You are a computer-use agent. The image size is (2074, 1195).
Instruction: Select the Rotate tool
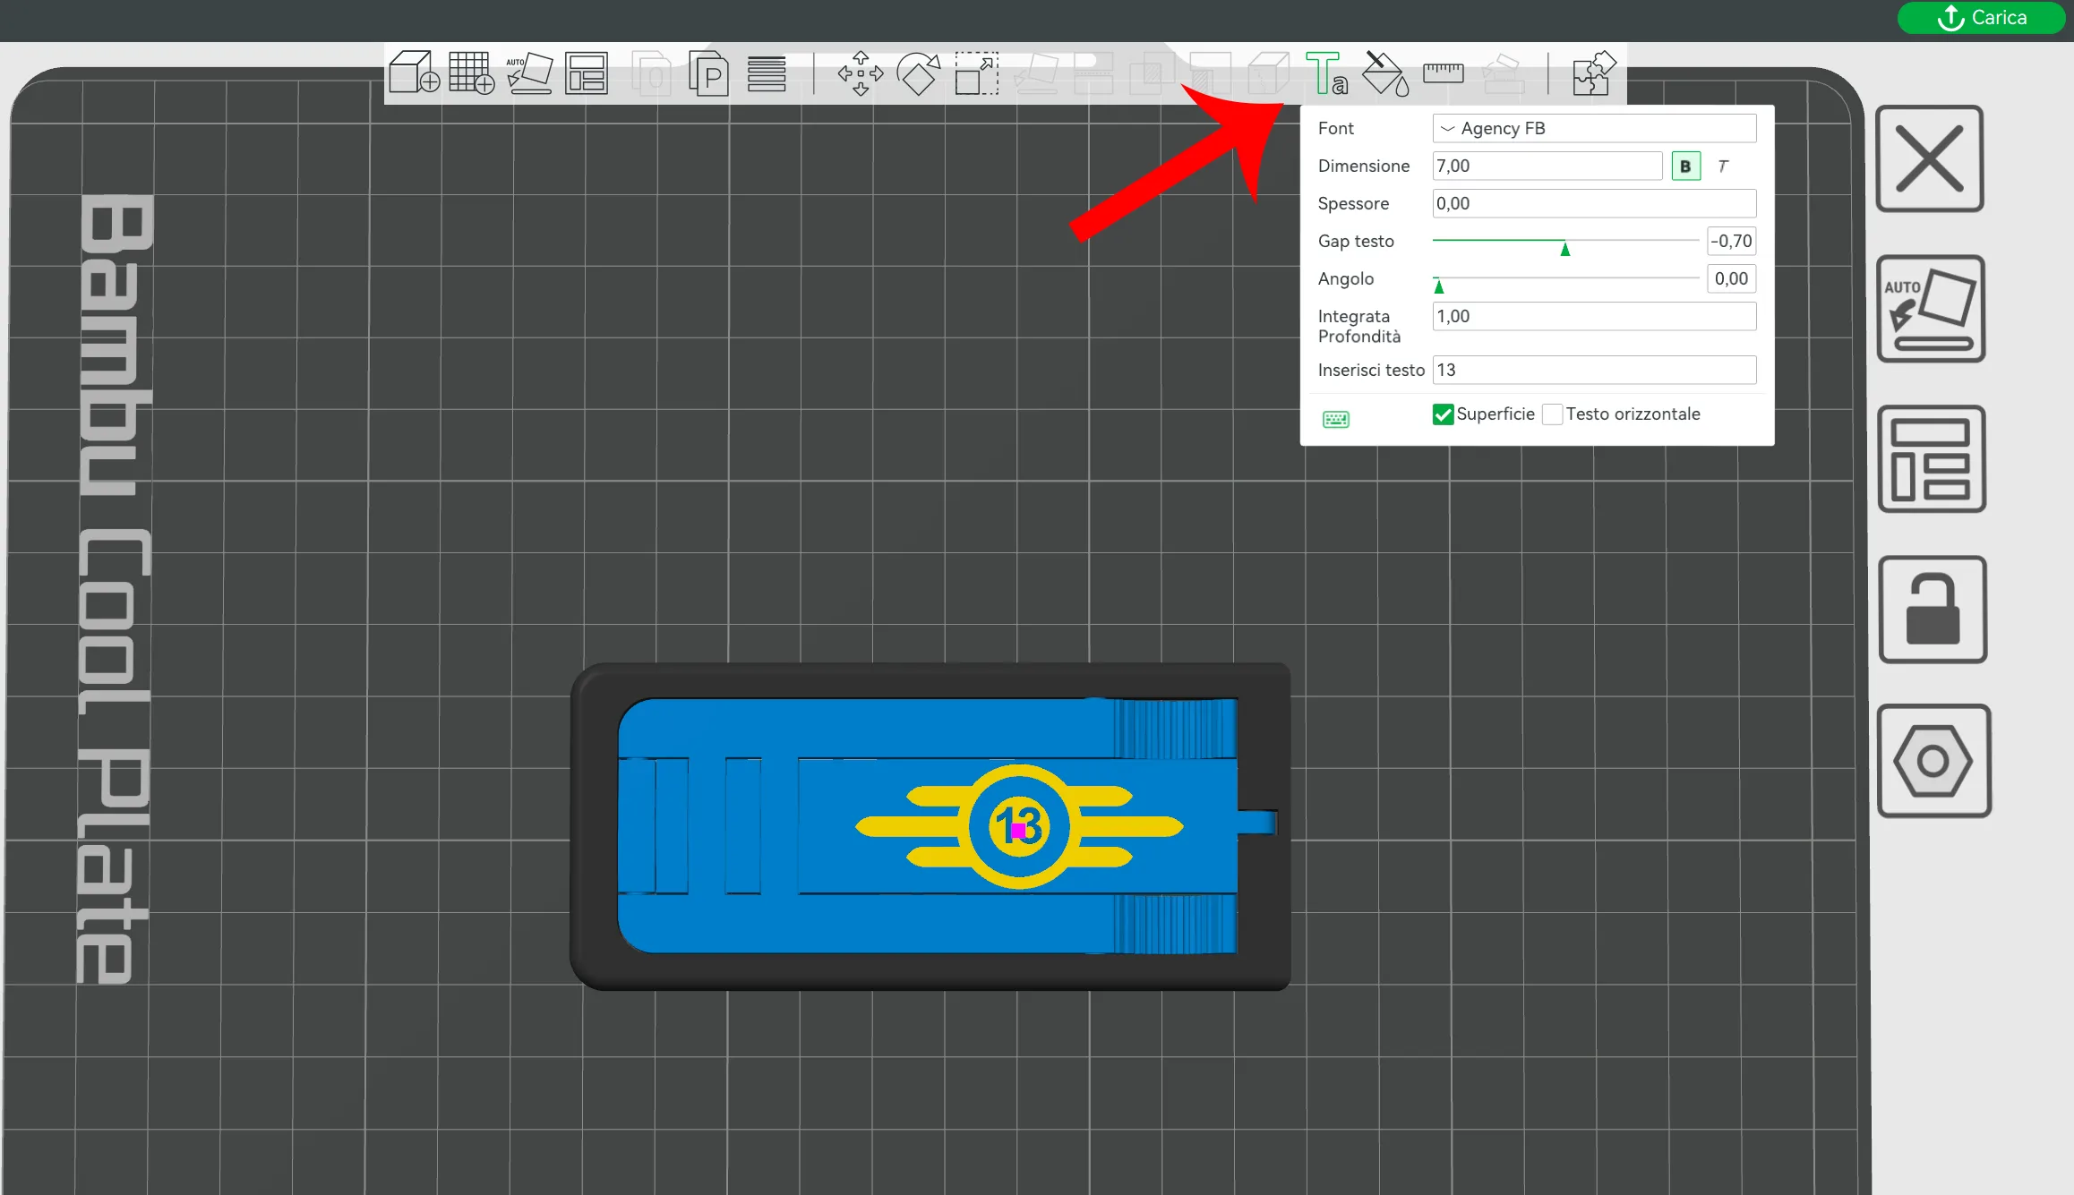coord(919,73)
